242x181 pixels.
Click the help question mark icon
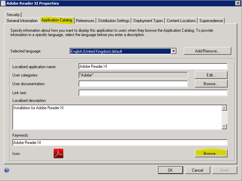7,170
